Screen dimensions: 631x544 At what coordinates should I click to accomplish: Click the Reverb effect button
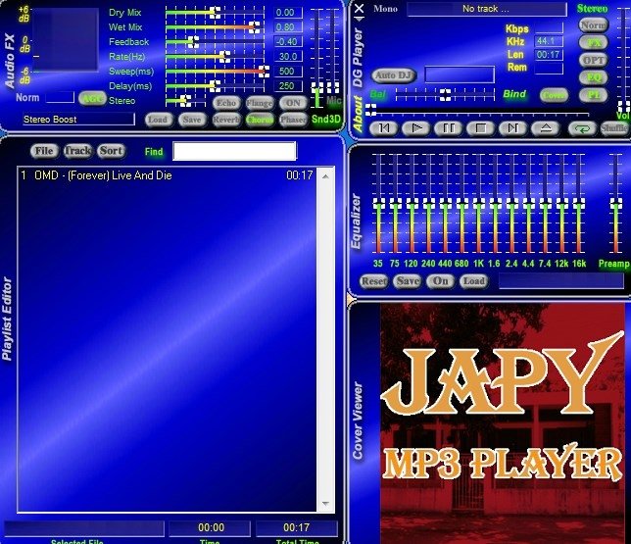tap(226, 120)
